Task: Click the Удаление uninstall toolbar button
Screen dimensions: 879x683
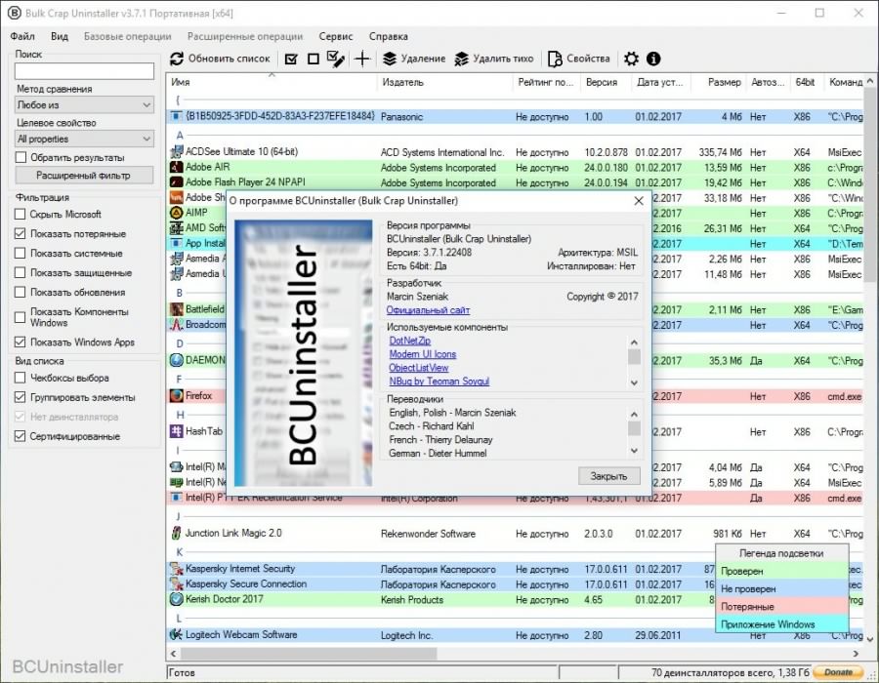Action: click(x=413, y=59)
